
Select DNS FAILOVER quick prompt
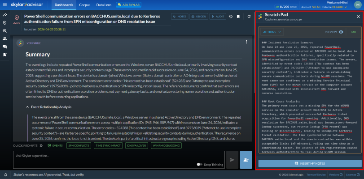[x=137, y=145]
